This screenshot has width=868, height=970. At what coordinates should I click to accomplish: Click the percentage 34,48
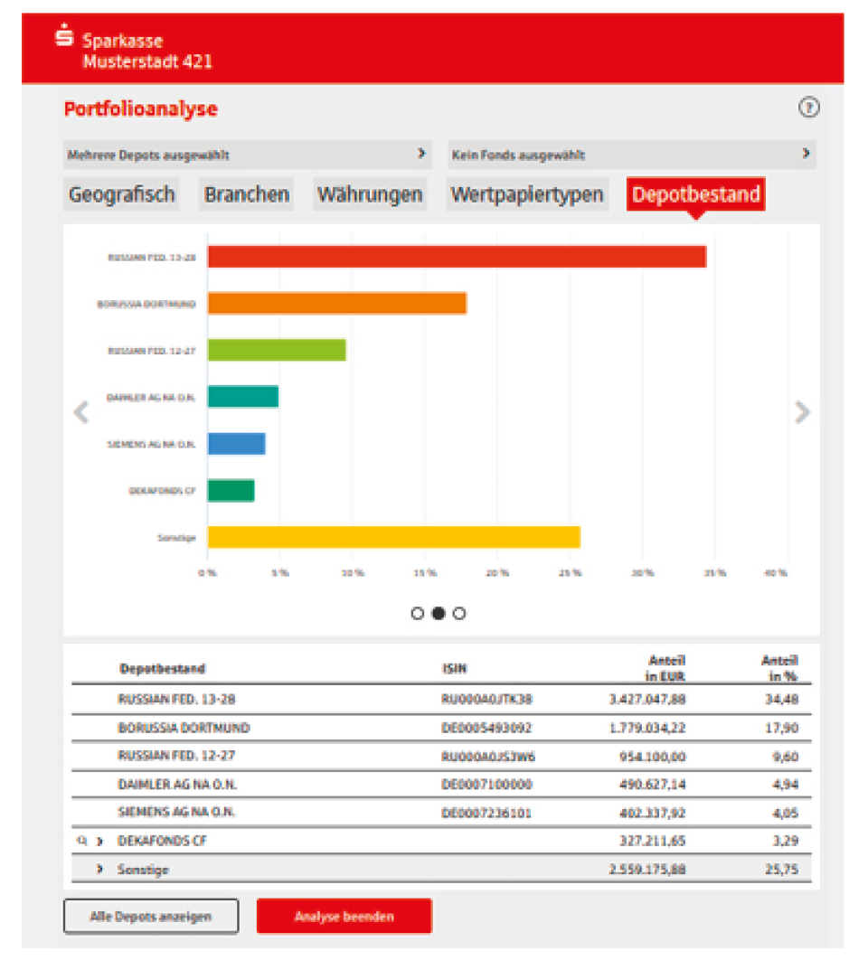point(781,699)
